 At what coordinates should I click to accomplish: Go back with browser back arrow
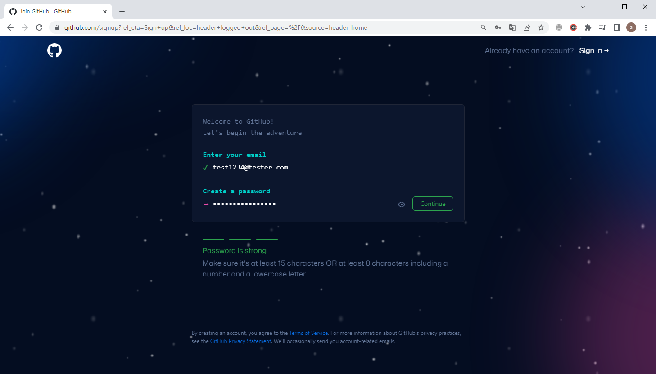point(10,27)
